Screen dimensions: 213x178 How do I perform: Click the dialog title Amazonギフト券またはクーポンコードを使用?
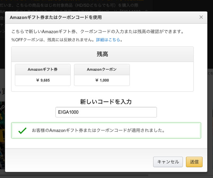click(x=56, y=17)
